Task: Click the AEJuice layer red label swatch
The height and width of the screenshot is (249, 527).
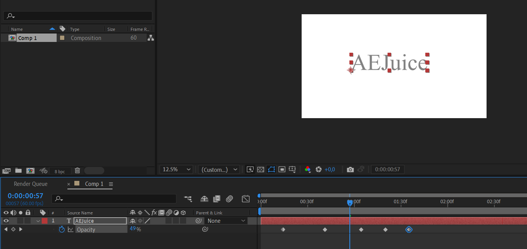Action: [x=45, y=221]
